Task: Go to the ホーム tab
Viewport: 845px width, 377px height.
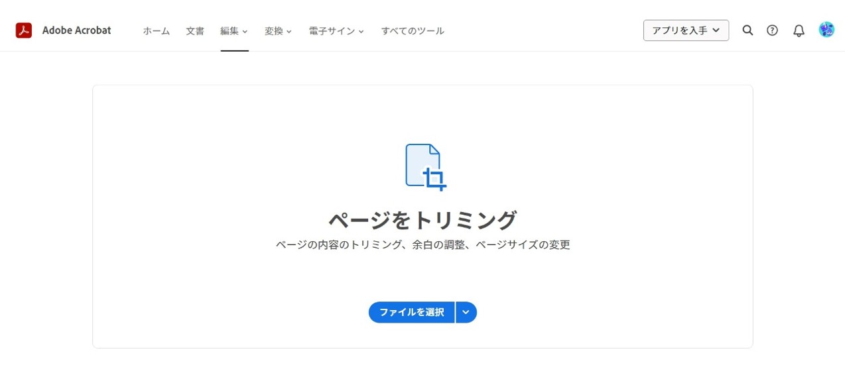Action: tap(157, 31)
